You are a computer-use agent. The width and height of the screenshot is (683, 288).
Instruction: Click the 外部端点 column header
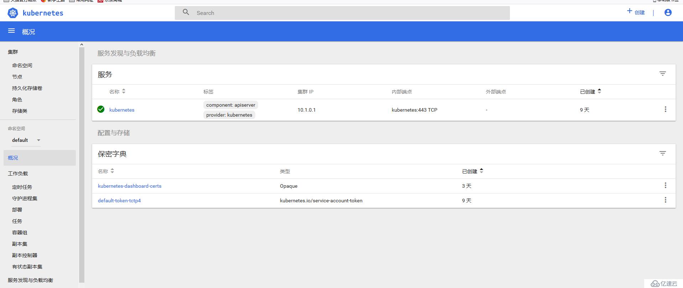click(x=496, y=92)
